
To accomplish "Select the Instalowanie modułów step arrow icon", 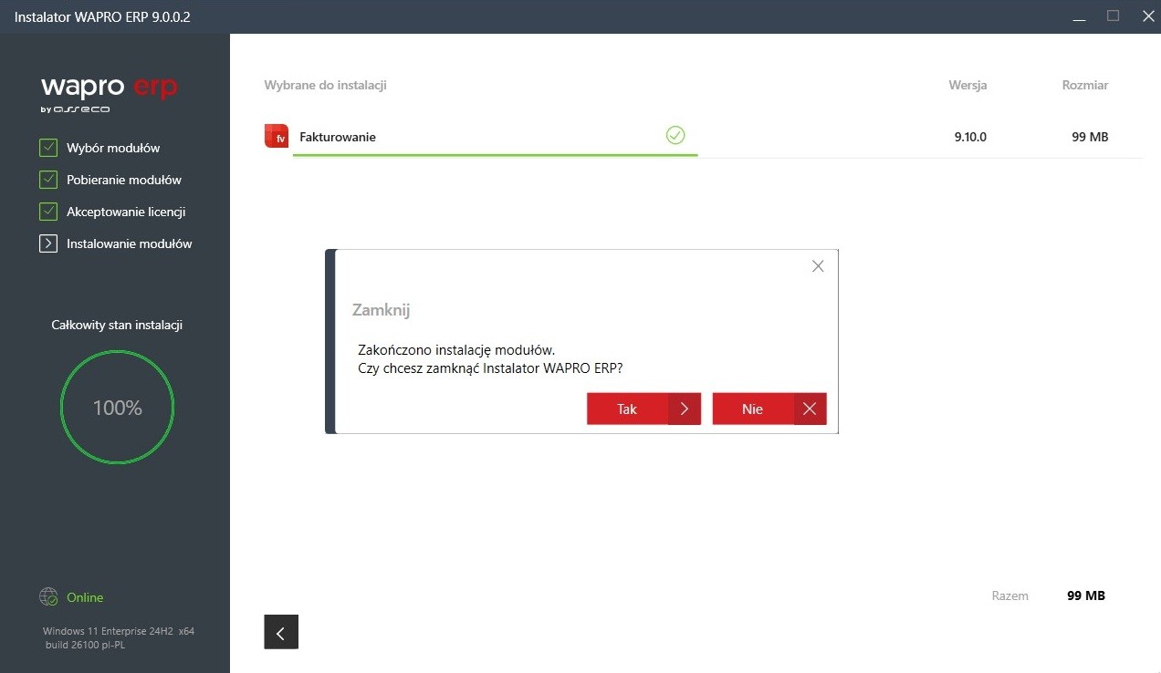I will click(x=47, y=243).
